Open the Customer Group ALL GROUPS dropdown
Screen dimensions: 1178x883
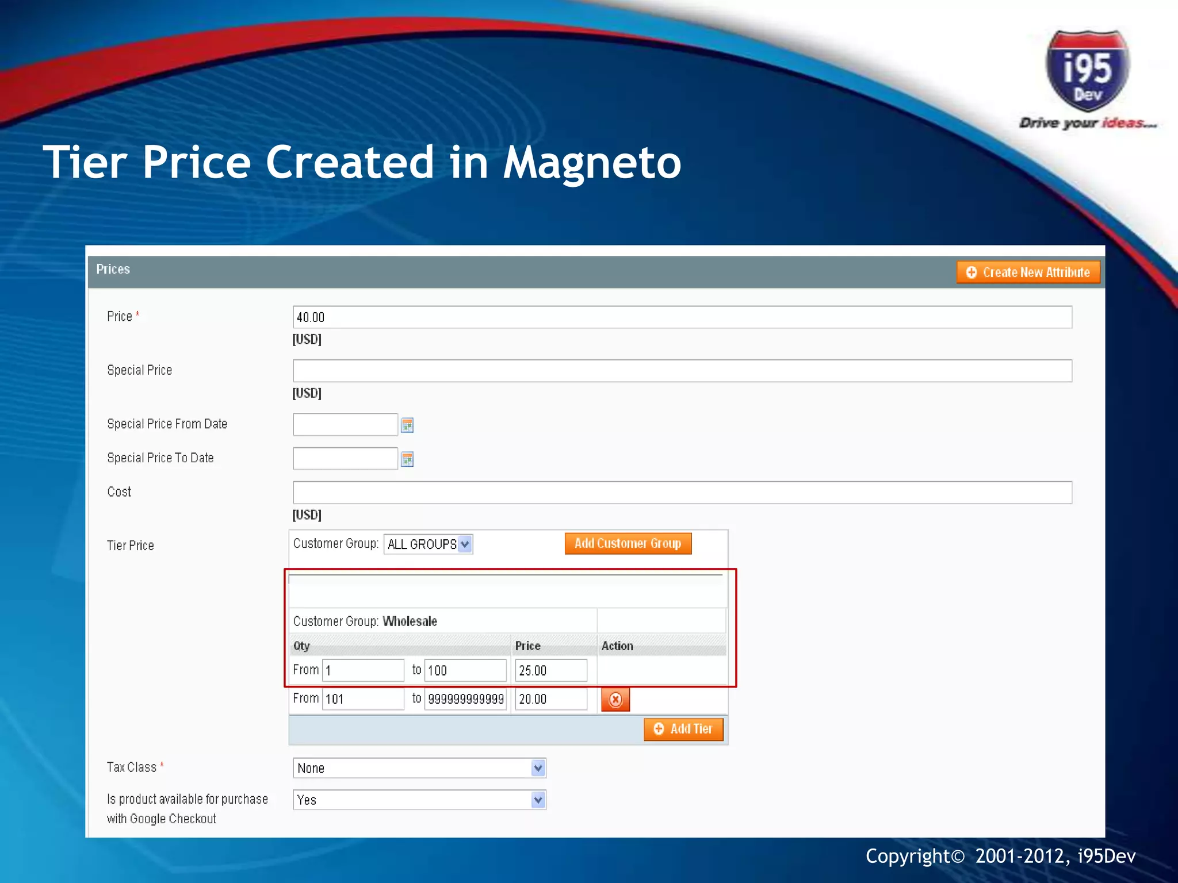point(429,544)
